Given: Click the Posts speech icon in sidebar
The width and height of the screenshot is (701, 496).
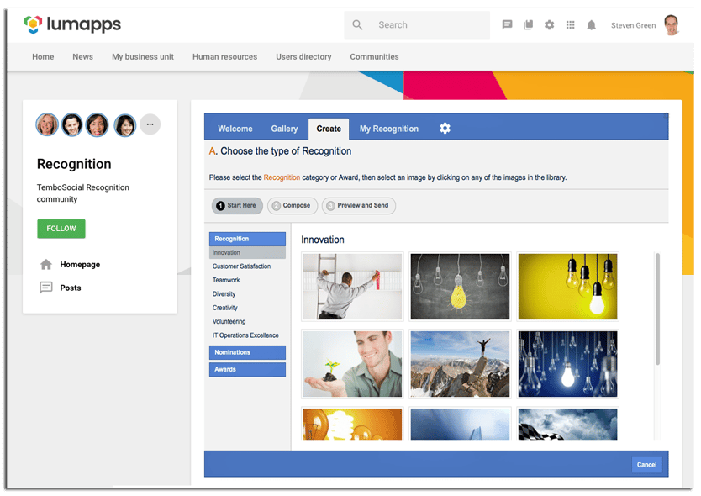Looking at the screenshot, I should click(x=46, y=288).
